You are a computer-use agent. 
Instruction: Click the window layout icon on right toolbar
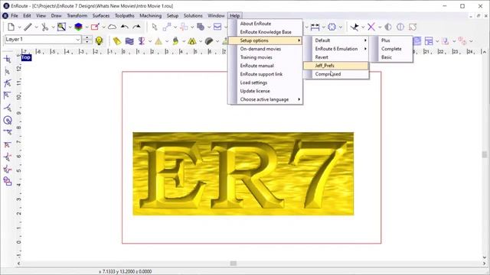pos(429,40)
